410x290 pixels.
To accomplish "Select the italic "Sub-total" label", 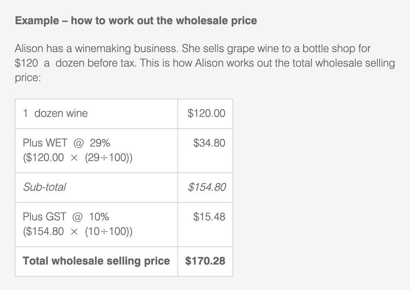I will click(x=44, y=187).
